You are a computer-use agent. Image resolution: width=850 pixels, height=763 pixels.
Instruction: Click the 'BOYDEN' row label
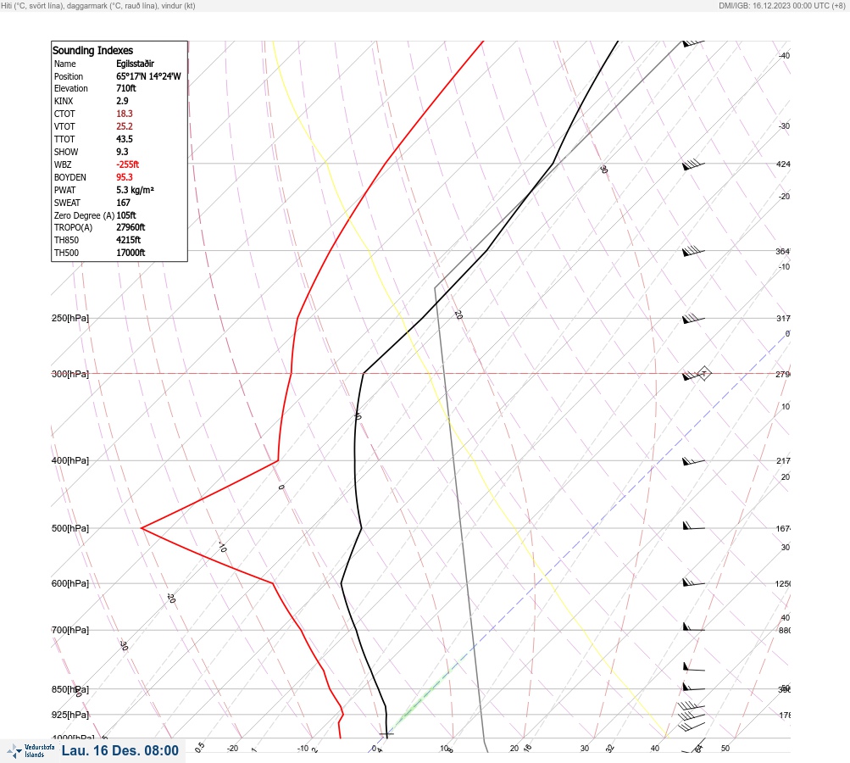pos(70,177)
